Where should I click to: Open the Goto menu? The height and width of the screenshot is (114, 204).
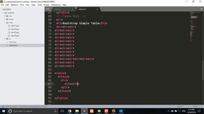pos(33,5)
